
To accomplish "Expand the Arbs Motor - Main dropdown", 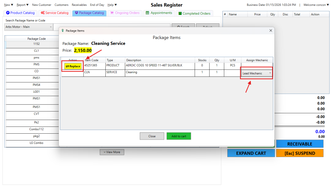I will point(29,27).
